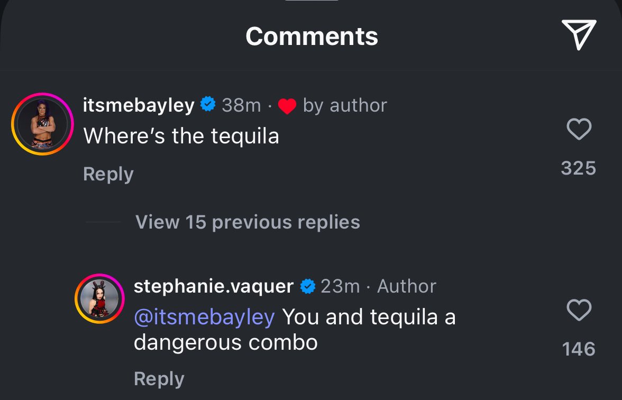Reply to the "Where's the tequila" comment
The image size is (622, 400).
point(108,174)
